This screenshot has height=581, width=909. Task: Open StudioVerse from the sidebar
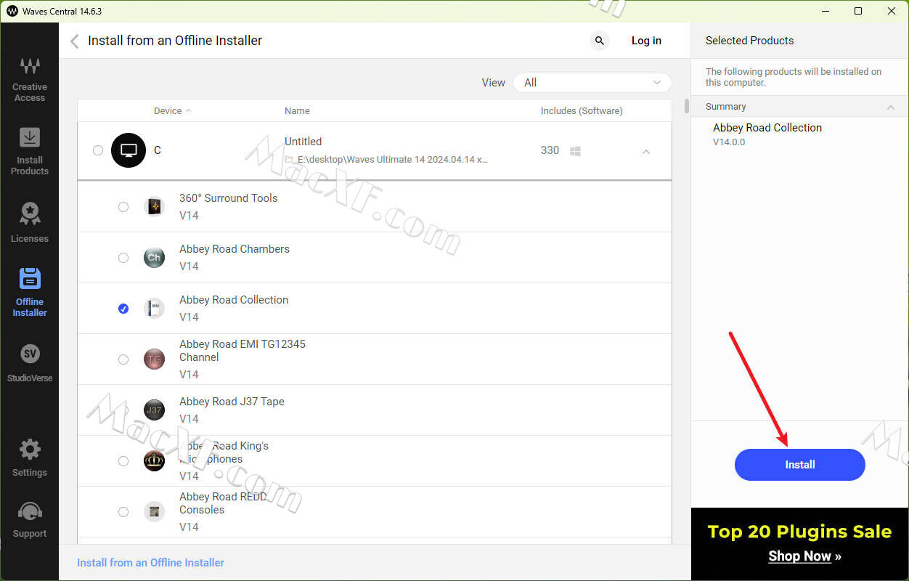30,362
